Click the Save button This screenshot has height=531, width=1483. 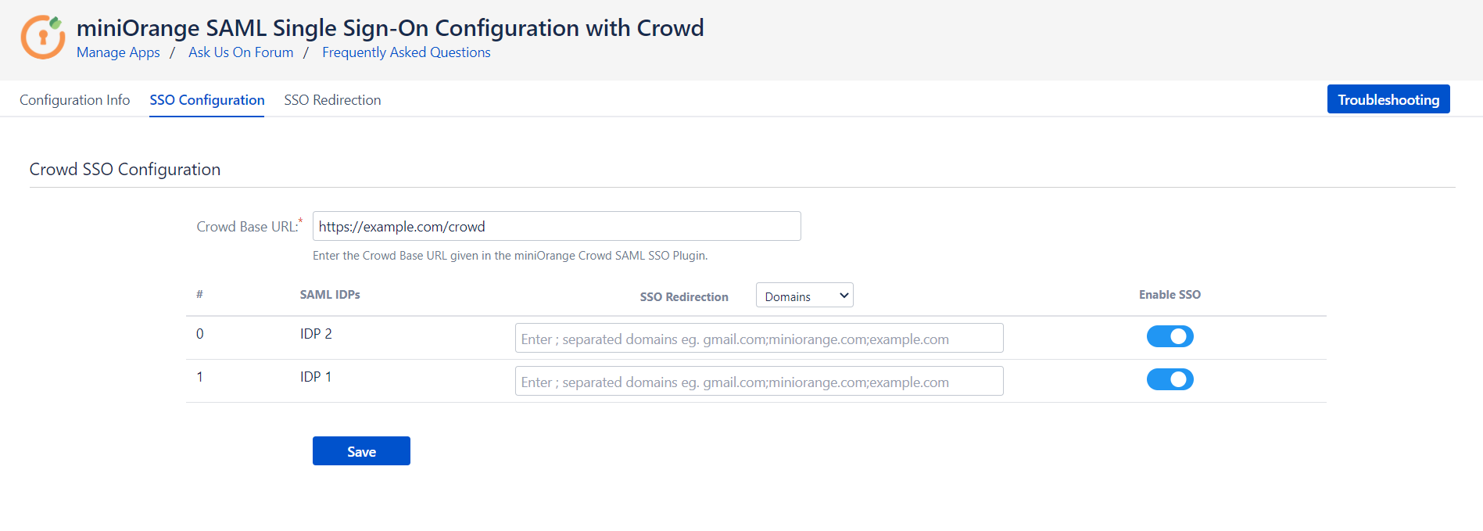pos(361,451)
